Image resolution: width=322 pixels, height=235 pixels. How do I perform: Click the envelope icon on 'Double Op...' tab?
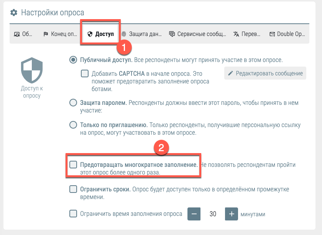(272, 34)
